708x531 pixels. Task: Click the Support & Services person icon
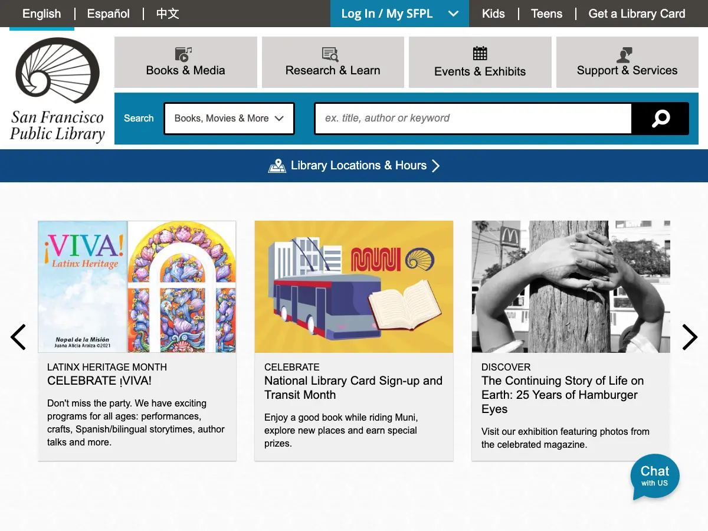click(x=624, y=55)
